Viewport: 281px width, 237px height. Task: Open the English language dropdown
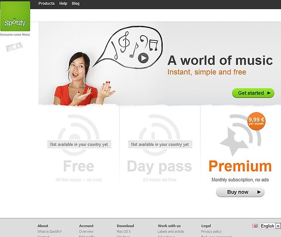270,226
